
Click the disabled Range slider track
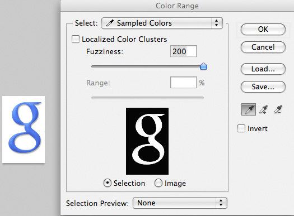pos(147,98)
